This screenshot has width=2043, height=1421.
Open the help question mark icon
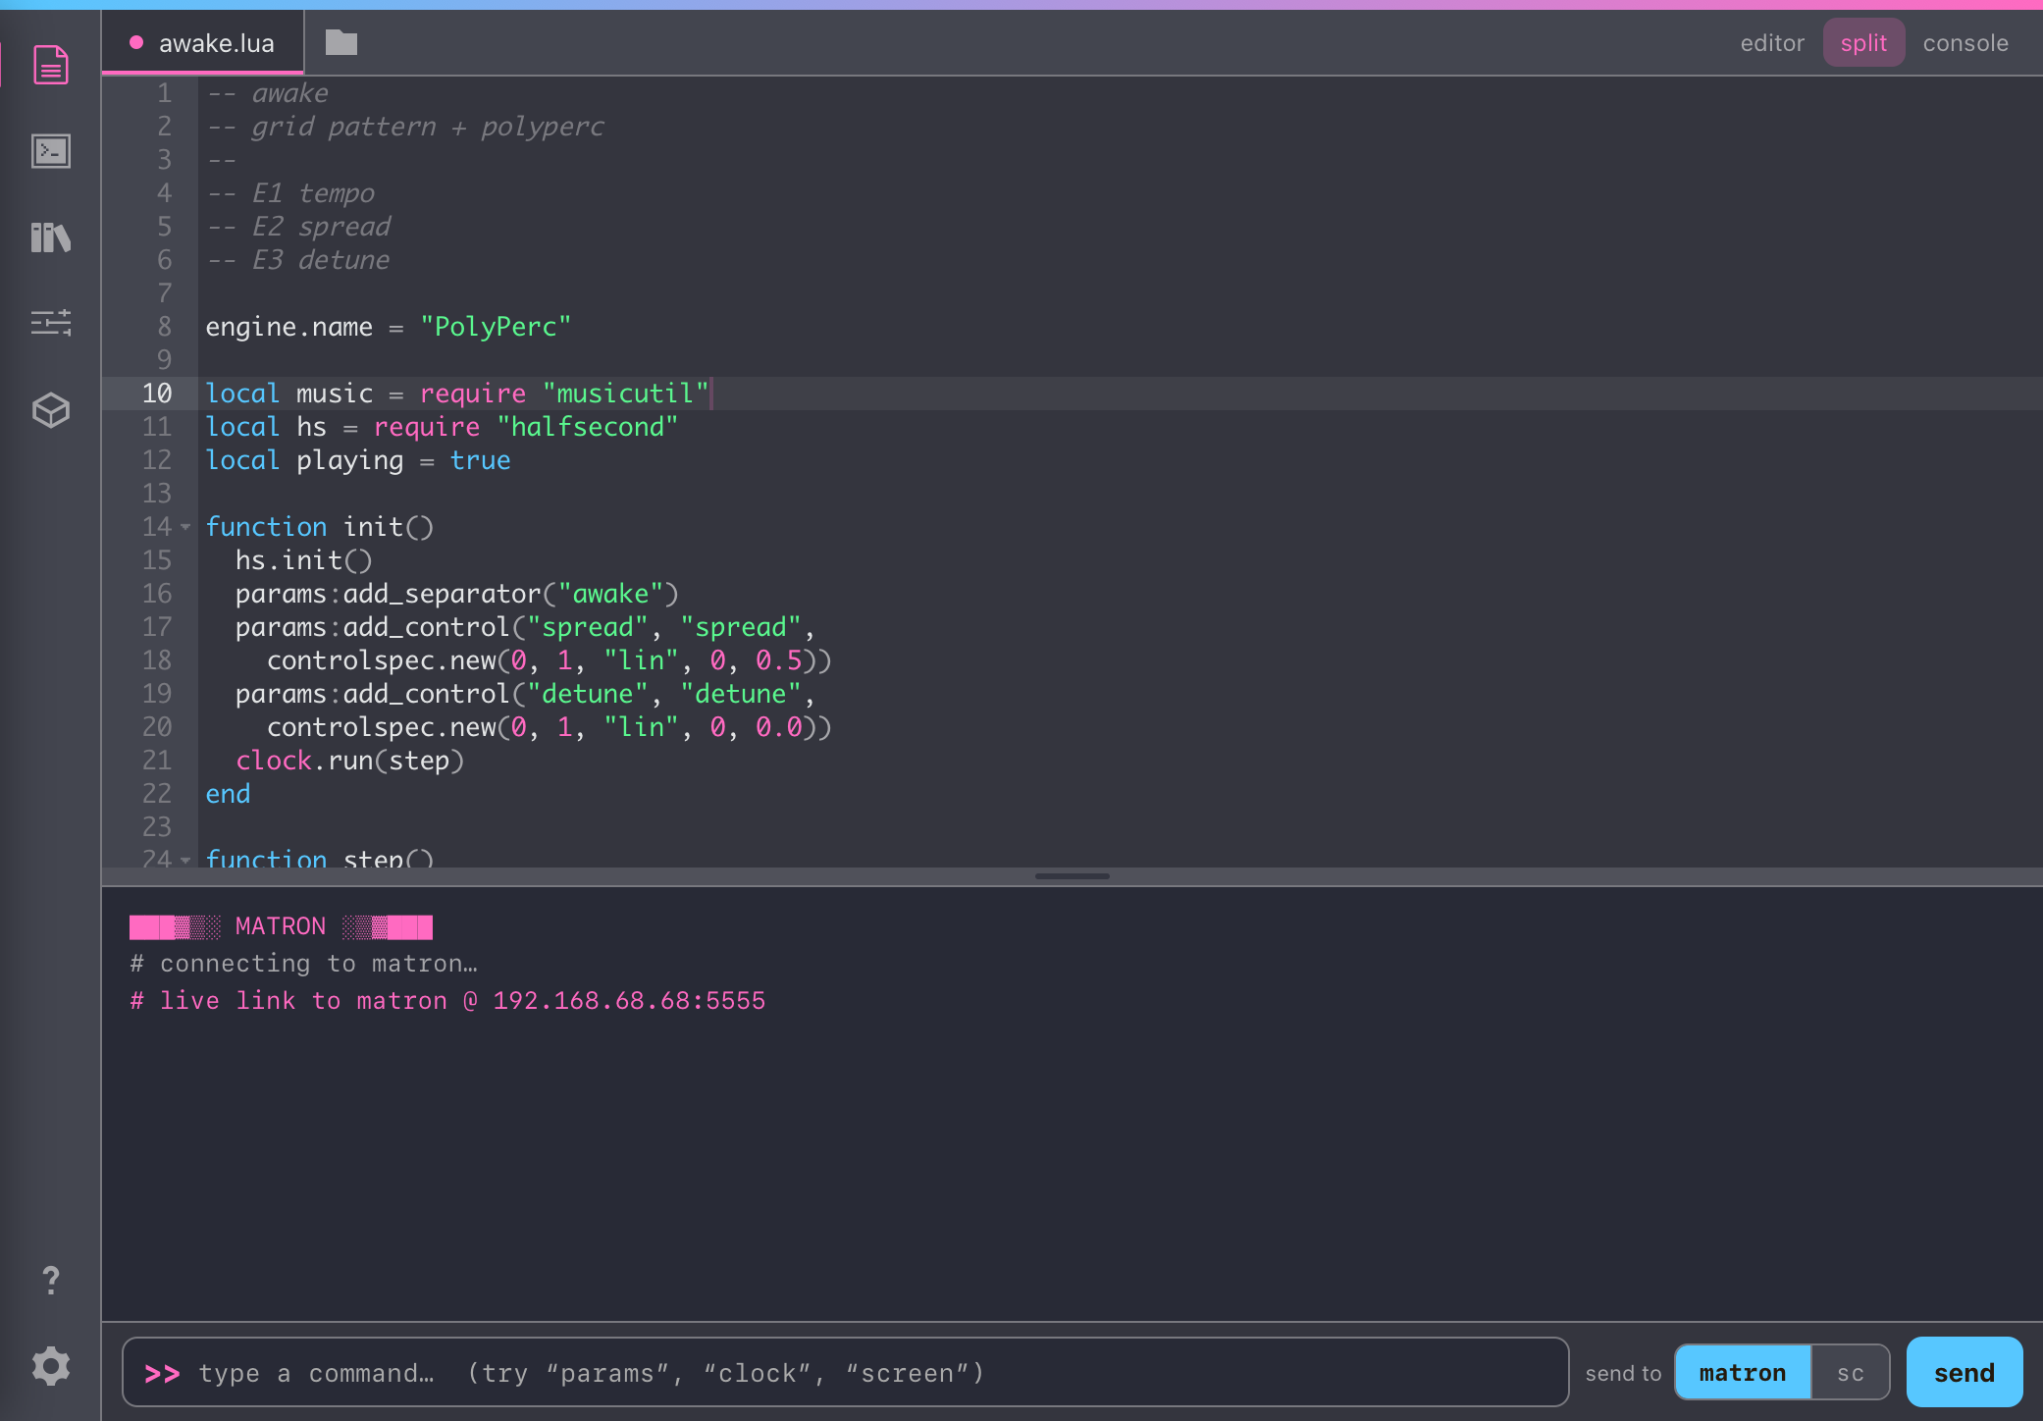click(x=51, y=1280)
